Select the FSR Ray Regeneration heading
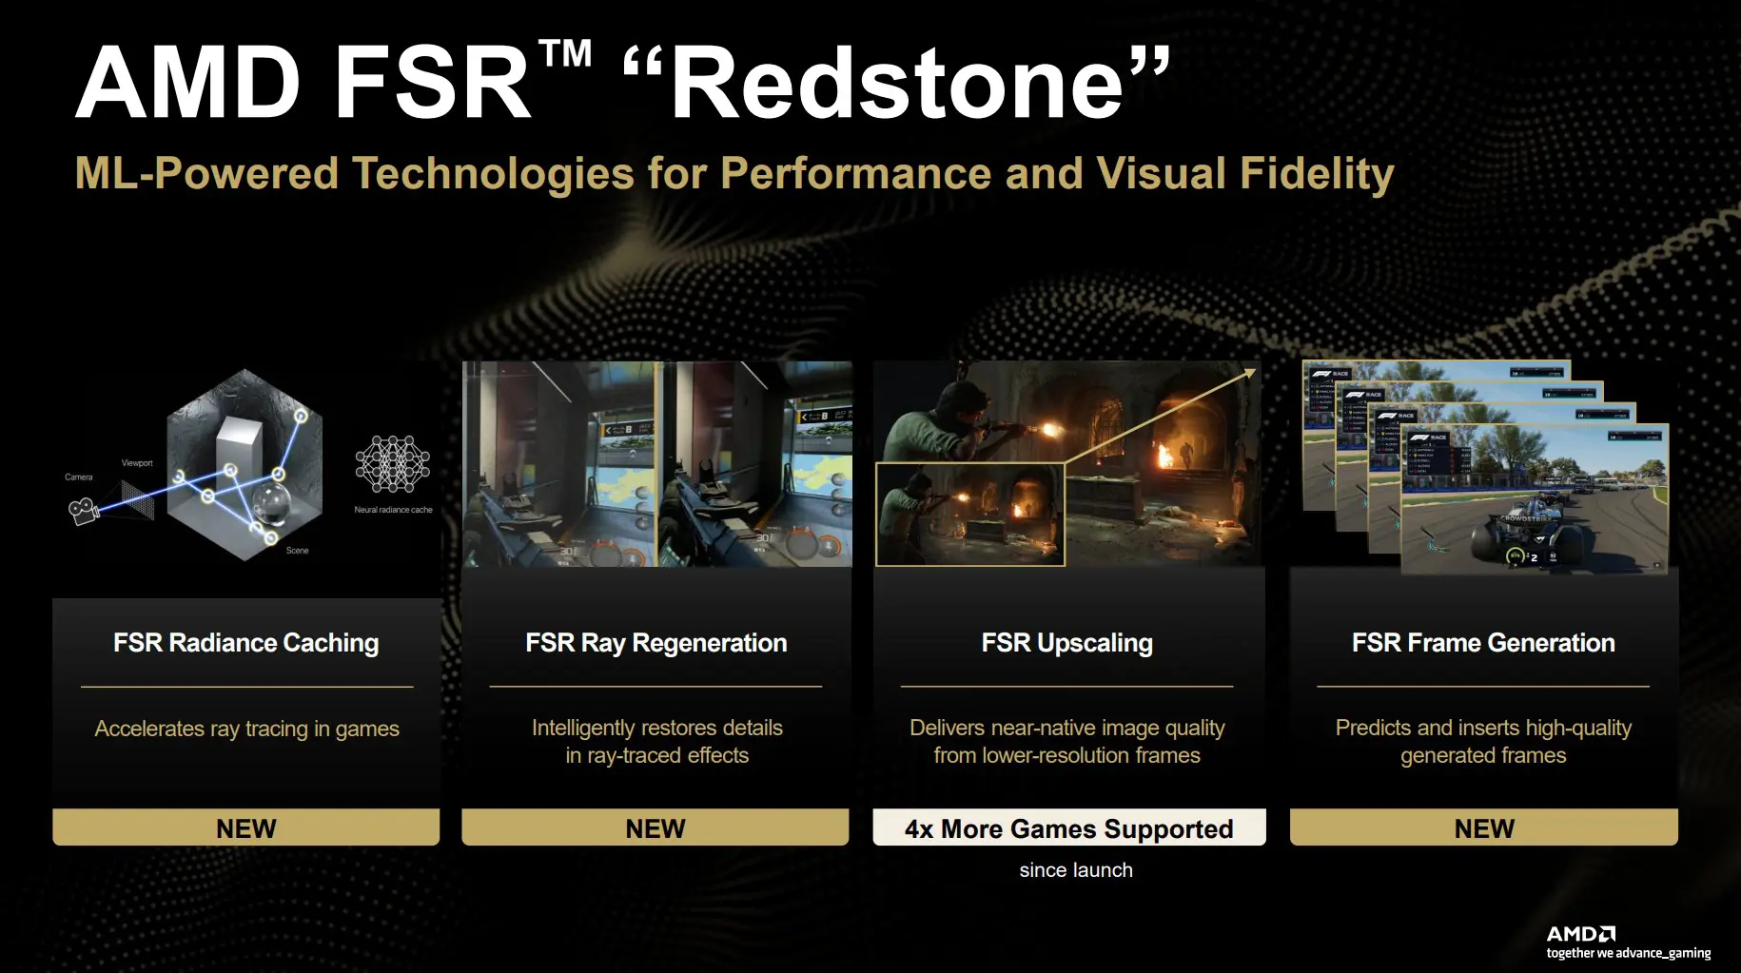 (655, 643)
